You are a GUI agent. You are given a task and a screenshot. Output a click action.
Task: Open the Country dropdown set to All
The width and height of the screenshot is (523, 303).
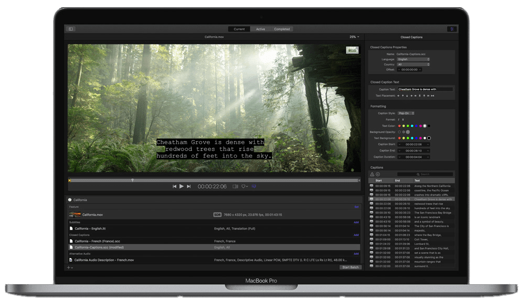[414, 64]
